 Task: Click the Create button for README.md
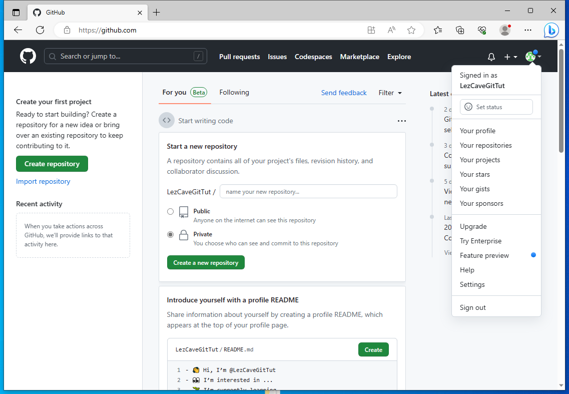pos(373,350)
